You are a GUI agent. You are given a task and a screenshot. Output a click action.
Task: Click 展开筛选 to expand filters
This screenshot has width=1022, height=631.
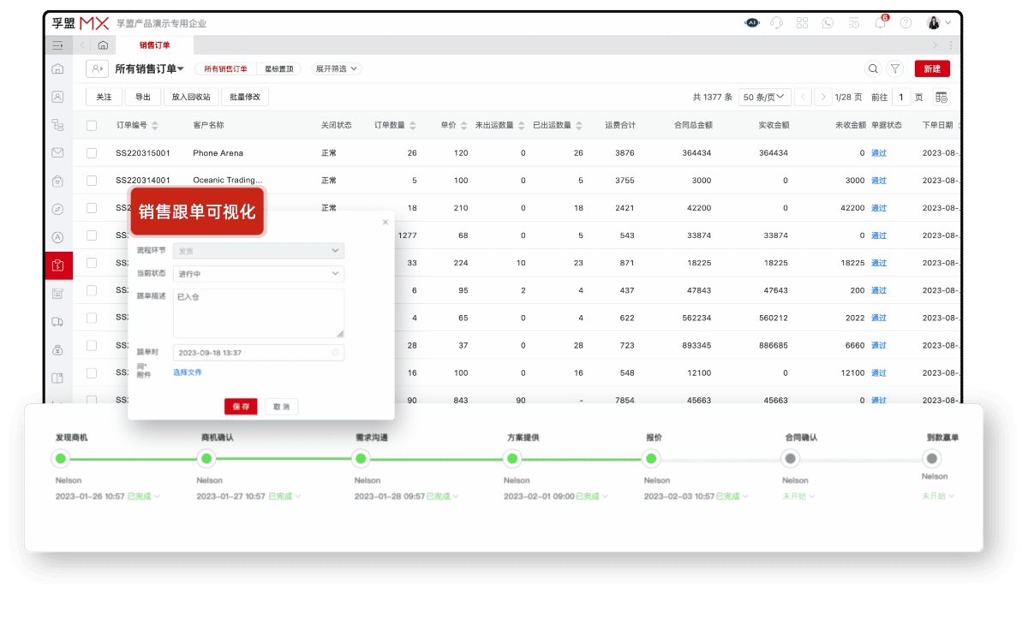pyautogui.click(x=335, y=68)
